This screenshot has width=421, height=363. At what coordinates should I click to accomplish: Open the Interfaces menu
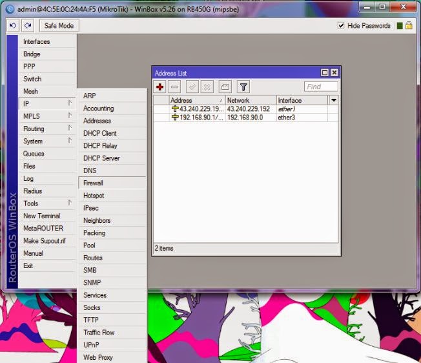coord(47,41)
